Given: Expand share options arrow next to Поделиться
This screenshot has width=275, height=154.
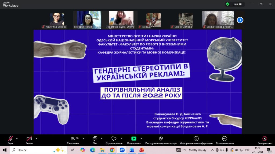Looking at the screenshot, I should click(x=141, y=138).
